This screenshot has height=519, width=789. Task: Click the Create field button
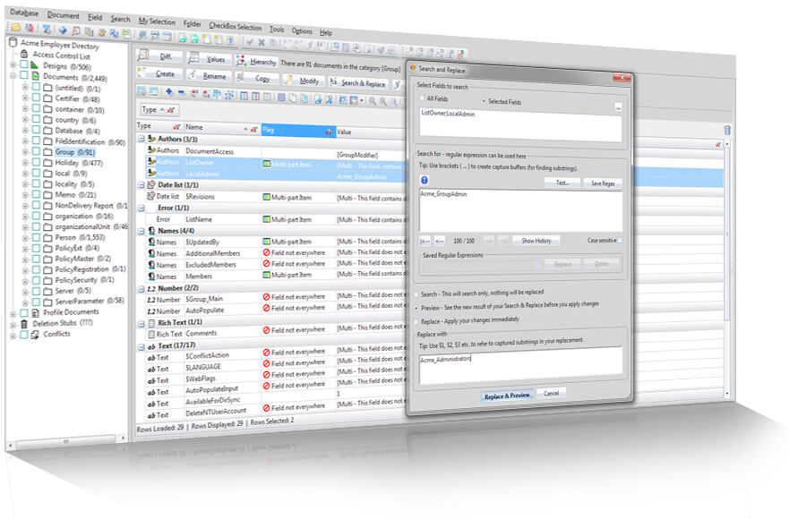(159, 74)
